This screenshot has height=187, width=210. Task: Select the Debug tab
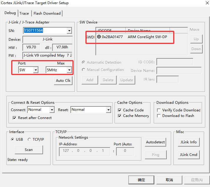point(10,13)
